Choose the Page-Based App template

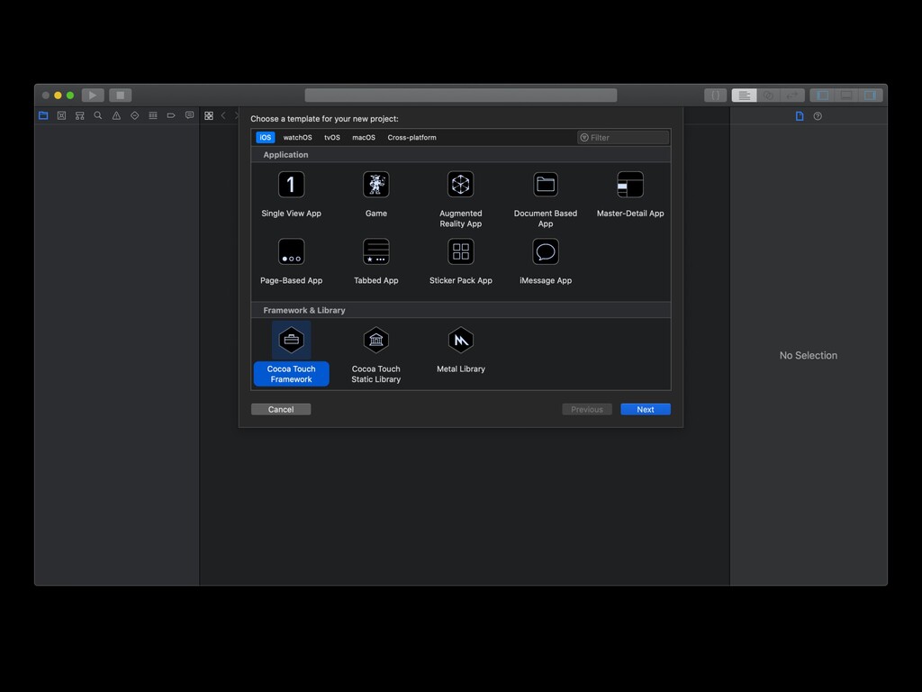click(x=291, y=262)
